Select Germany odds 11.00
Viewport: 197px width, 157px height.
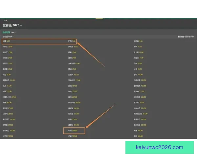pos(140,47)
